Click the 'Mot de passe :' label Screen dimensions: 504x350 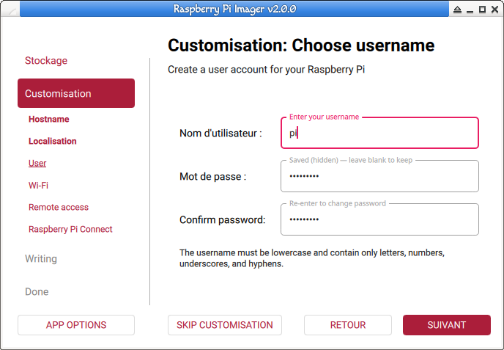point(212,176)
